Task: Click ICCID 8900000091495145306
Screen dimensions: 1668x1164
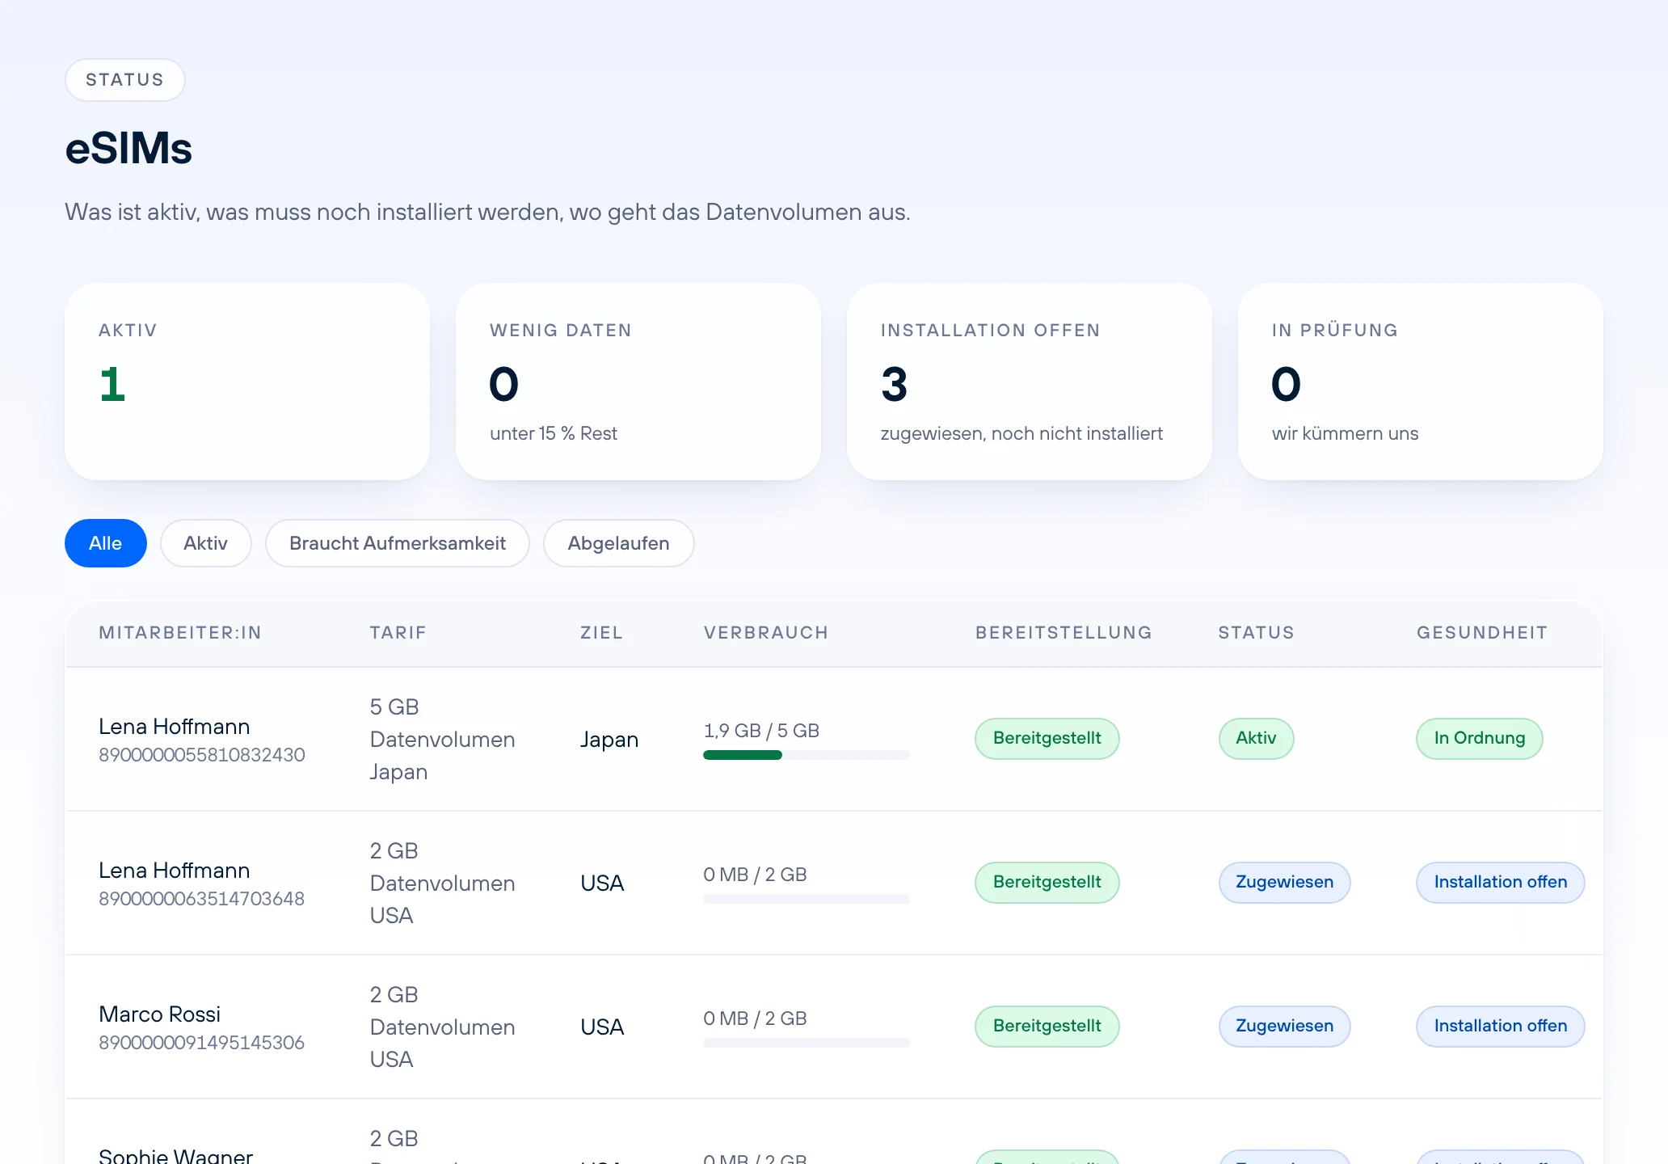Action: point(202,1043)
